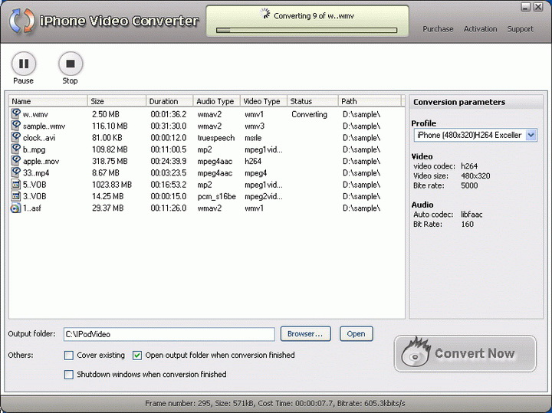Image resolution: width=552 pixels, height=413 pixels.
Task: Open the Support link
Action: tap(520, 29)
